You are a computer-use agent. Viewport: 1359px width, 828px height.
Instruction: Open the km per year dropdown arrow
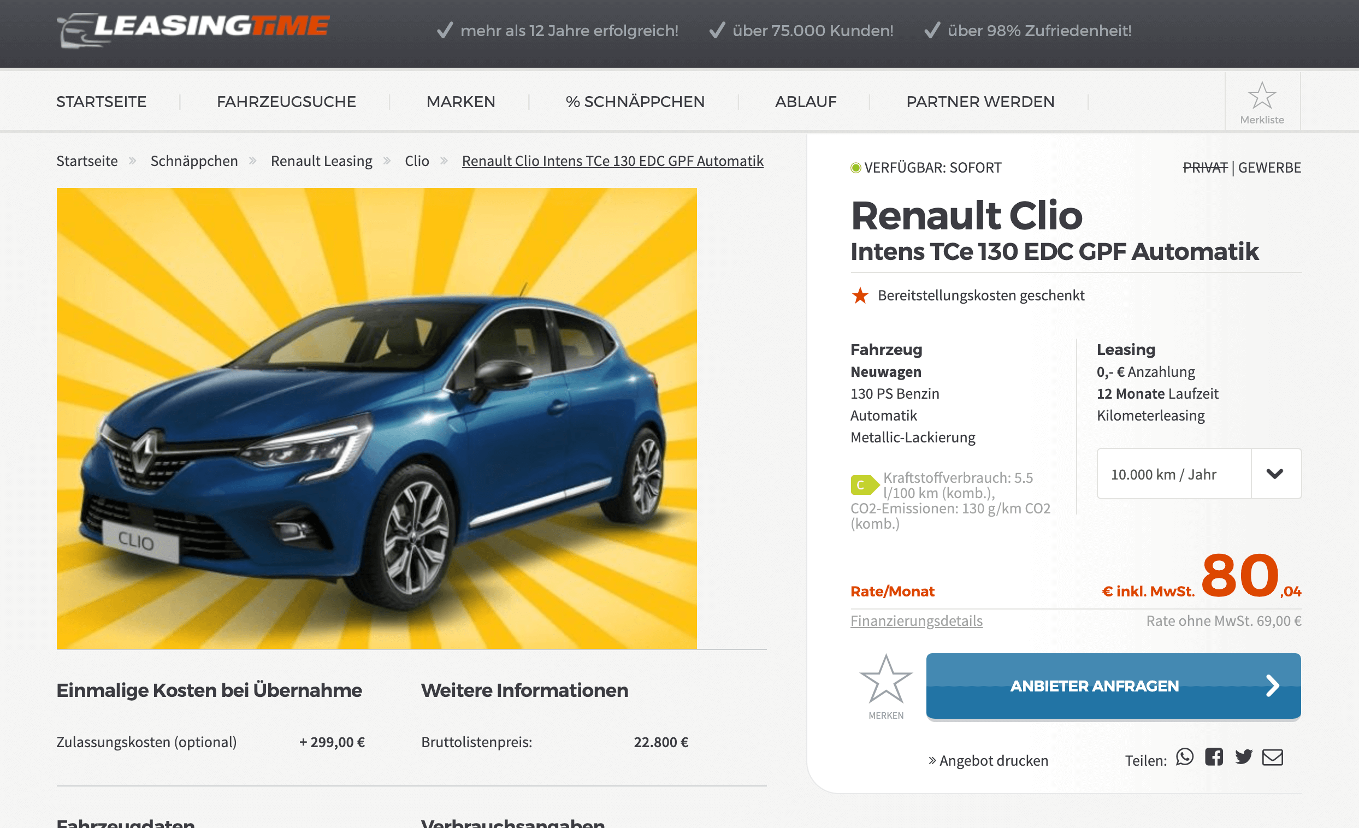(1275, 474)
